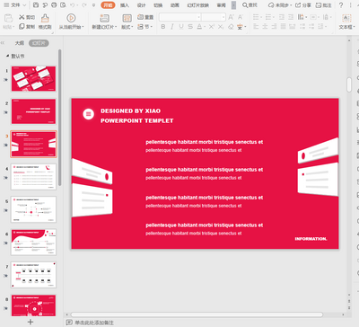The width and height of the screenshot is (359, 327).
Task: Click the notes placeholder text at the bottom
Action: coord(94,323)
